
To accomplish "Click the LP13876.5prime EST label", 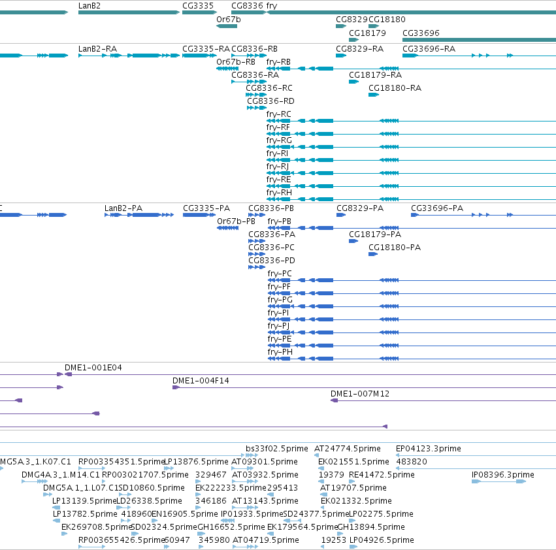I will click(x=196, y=462).
